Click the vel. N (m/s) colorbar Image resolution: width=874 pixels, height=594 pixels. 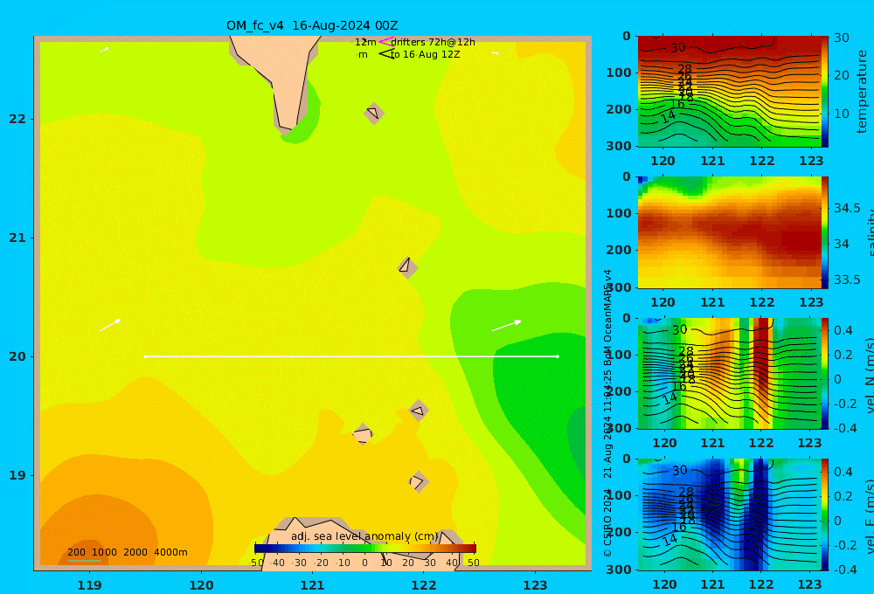[825, 373]
